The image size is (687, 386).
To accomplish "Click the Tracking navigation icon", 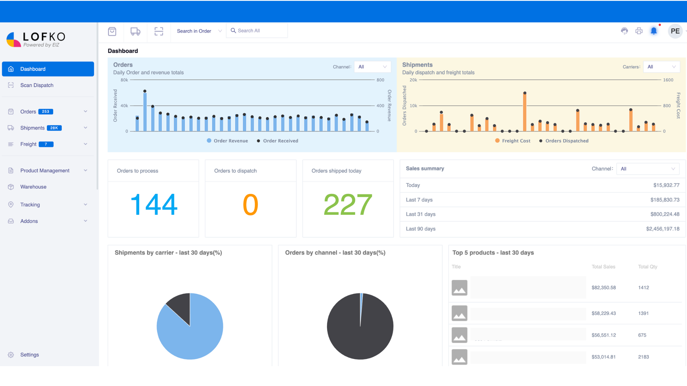I will coord(11,204).
